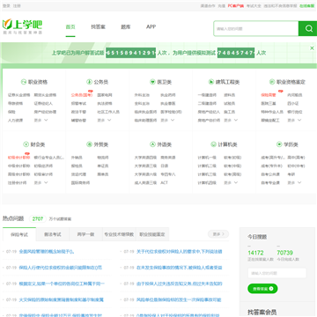Image resolution: width=317 pixels, height=317 pixels.
Task: Open the 考试大全 top link
Action: click(254, 6)
